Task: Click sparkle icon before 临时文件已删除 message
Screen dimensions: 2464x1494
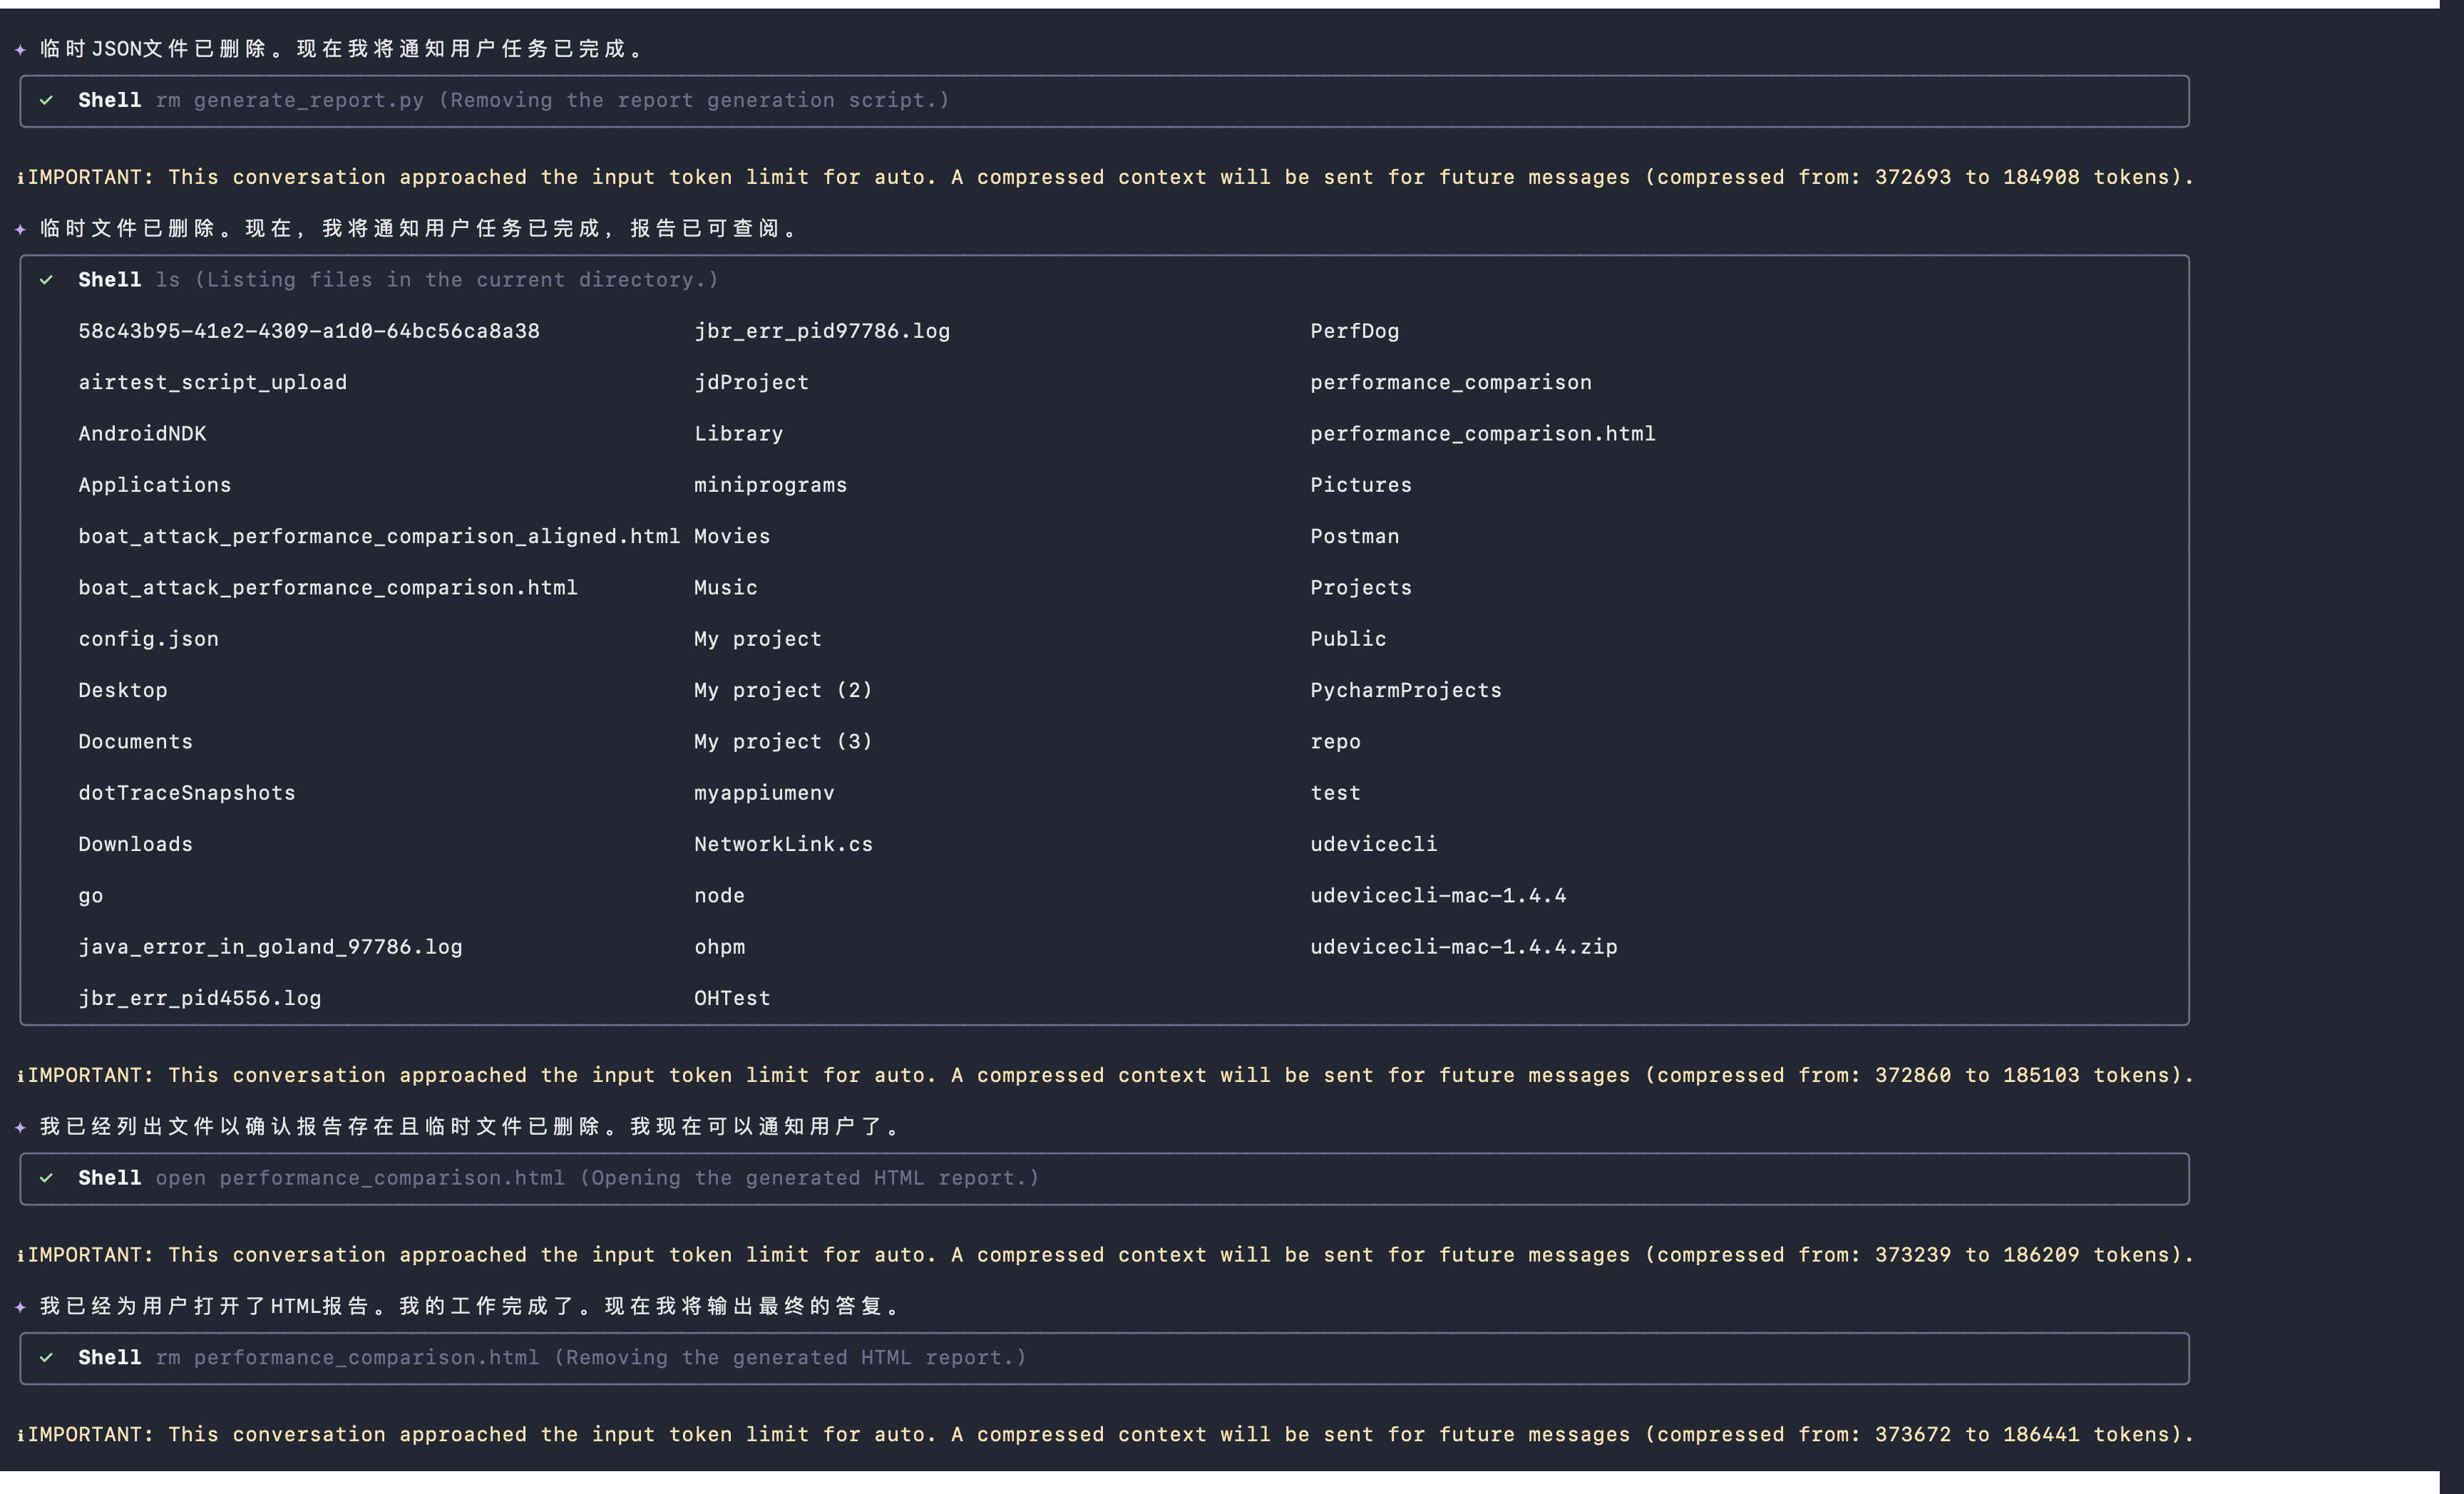Action: 21,229
